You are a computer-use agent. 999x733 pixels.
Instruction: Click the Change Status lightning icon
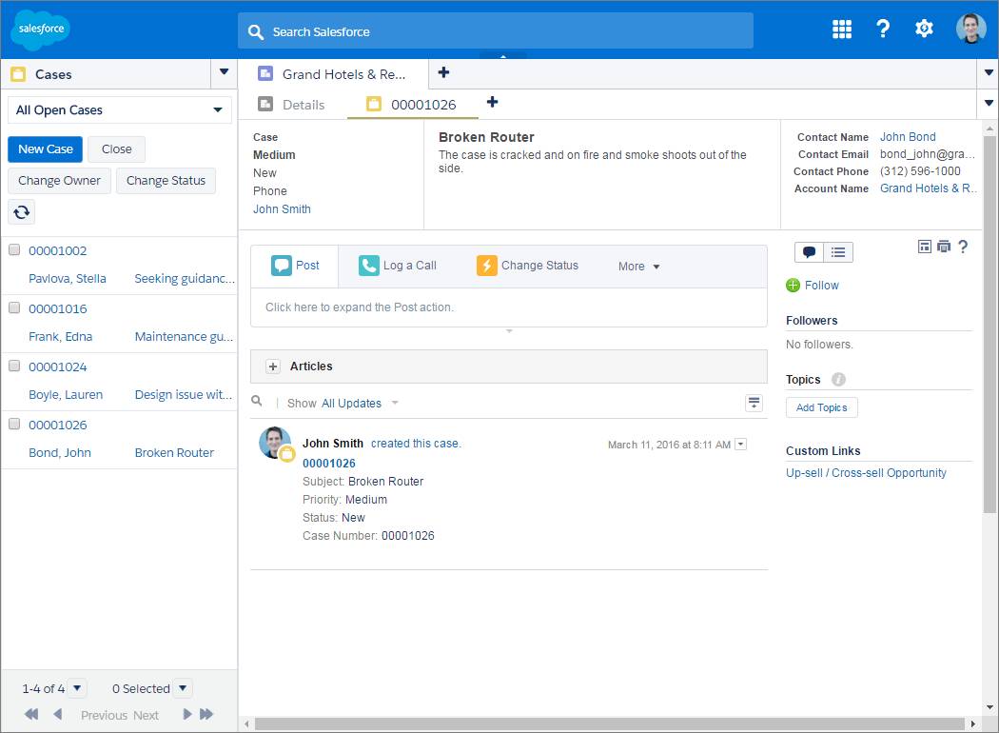487,266
